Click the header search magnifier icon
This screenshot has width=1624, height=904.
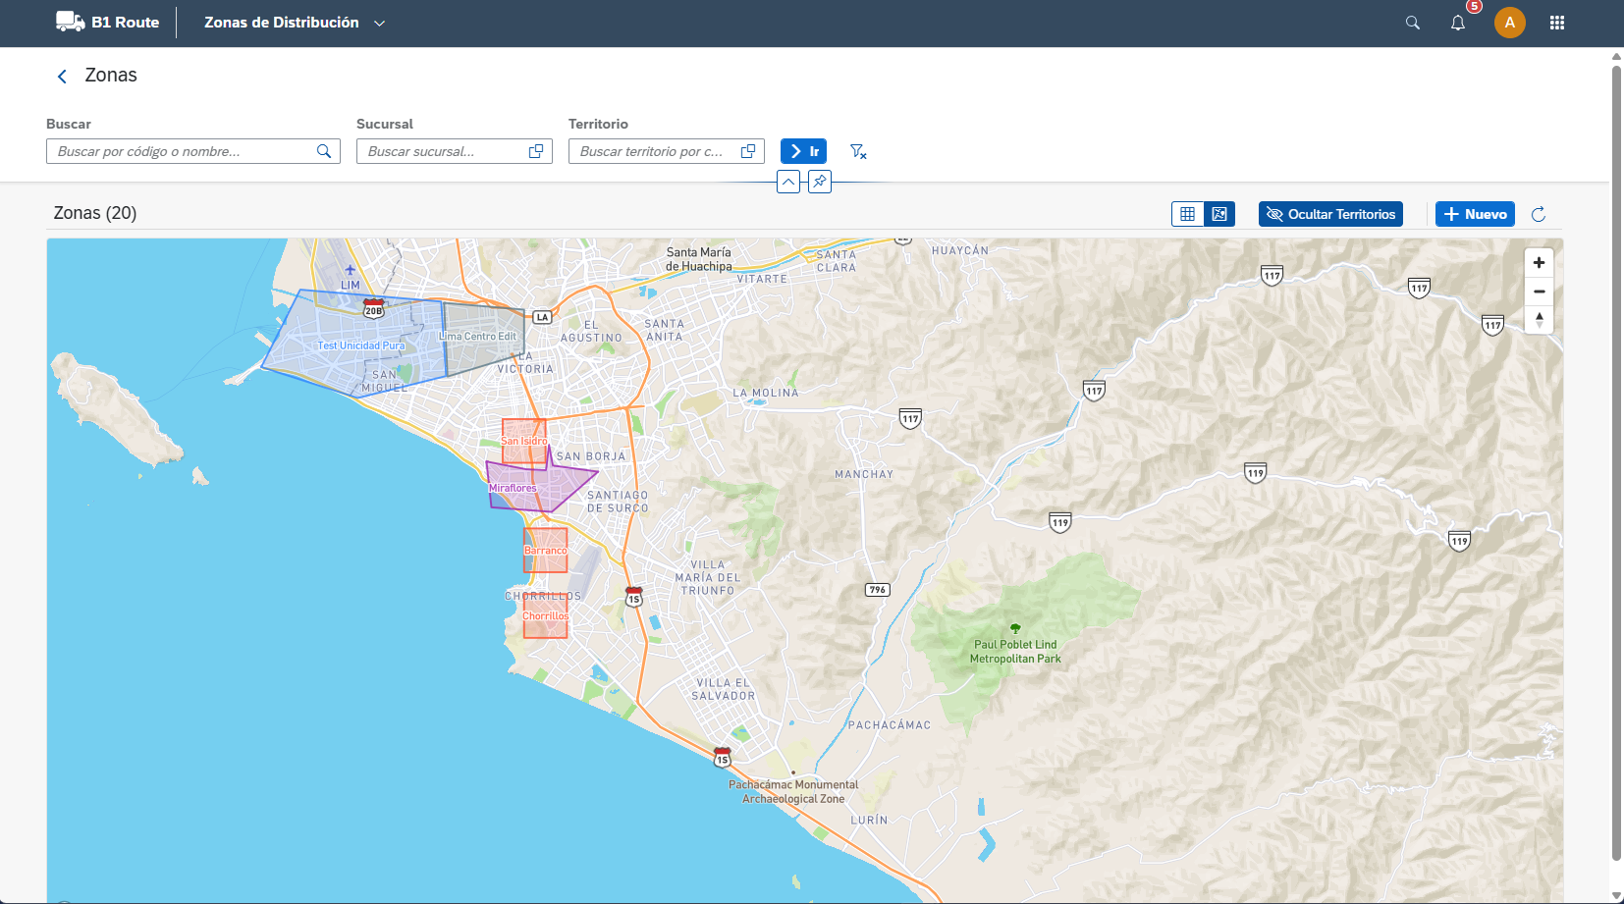pyautogui.click(x=1413, y=23)
